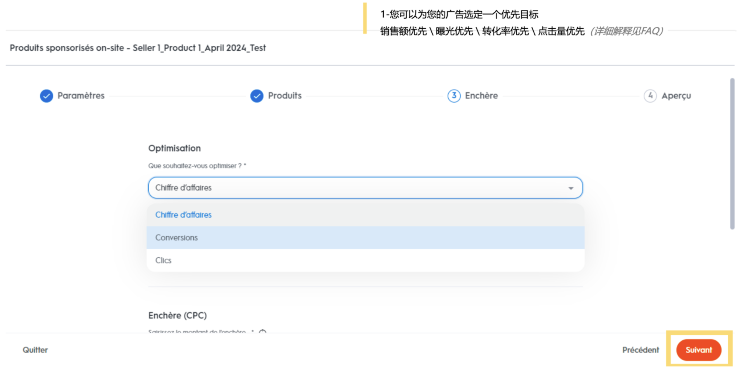Click the Précédent link

pos(640,350)
